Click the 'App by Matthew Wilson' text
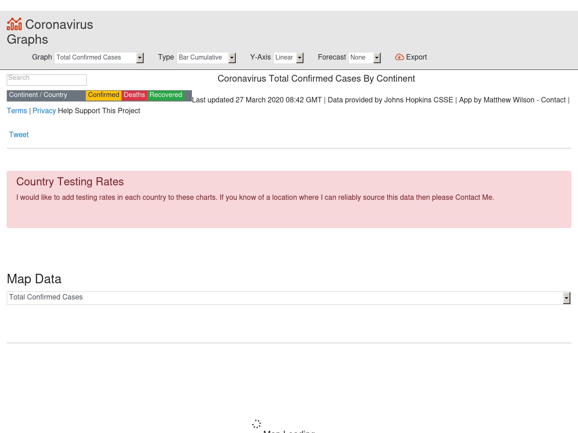This screenshot has width=578, height=433. pos(497,100)
